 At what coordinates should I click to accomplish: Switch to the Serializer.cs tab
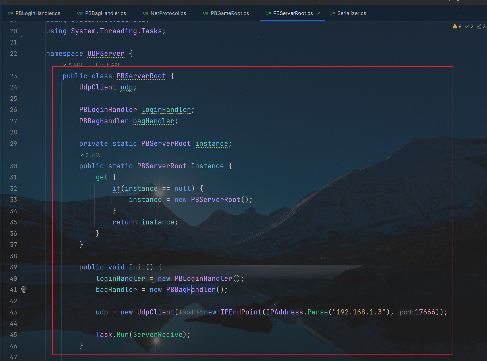click(351, 13)
